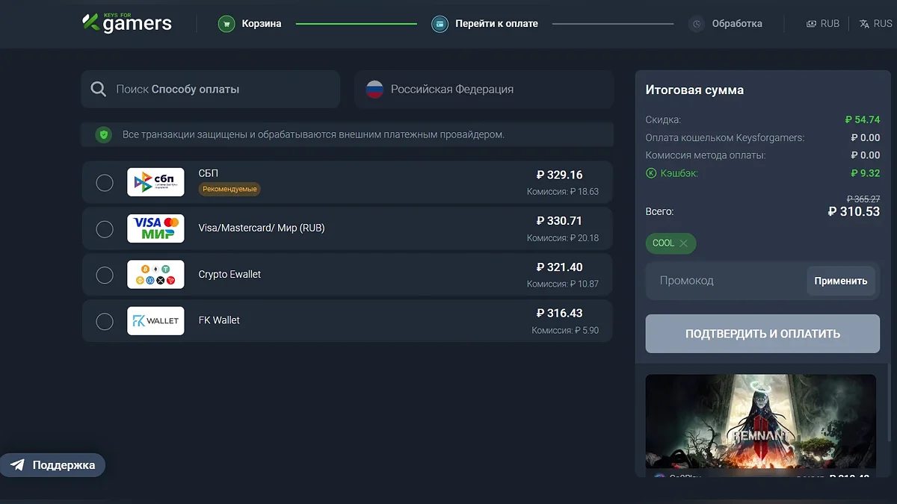The image size is (897, 504).
Task: Open the RUS language selector
Action: pos(875,24)
